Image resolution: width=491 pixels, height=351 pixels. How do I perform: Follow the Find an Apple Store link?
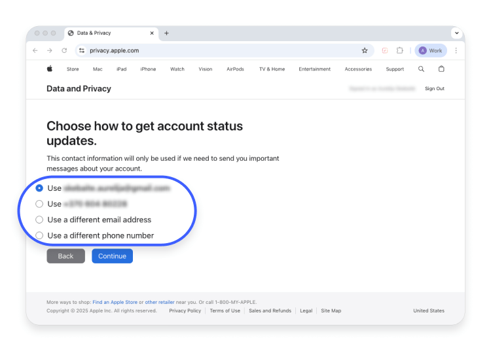[115, 302]
